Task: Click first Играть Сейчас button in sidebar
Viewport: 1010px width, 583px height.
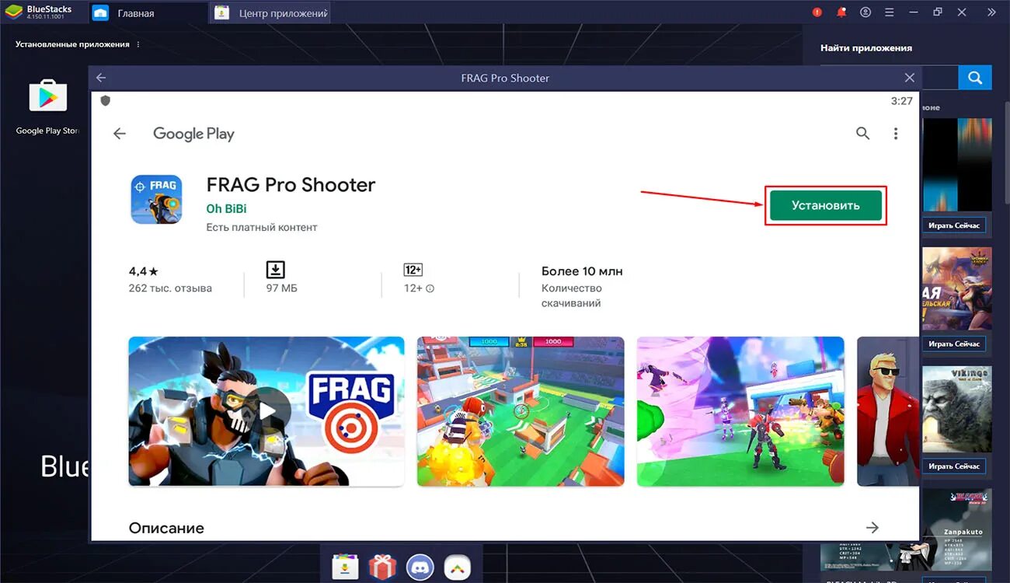Action: tap(955, 226)
